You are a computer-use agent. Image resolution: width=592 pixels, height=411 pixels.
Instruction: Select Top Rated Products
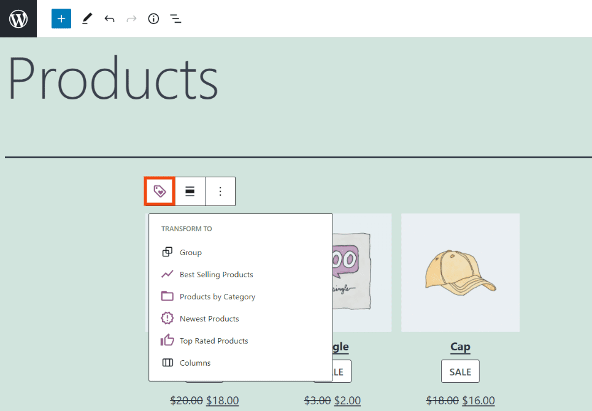[x=213, y=340]
